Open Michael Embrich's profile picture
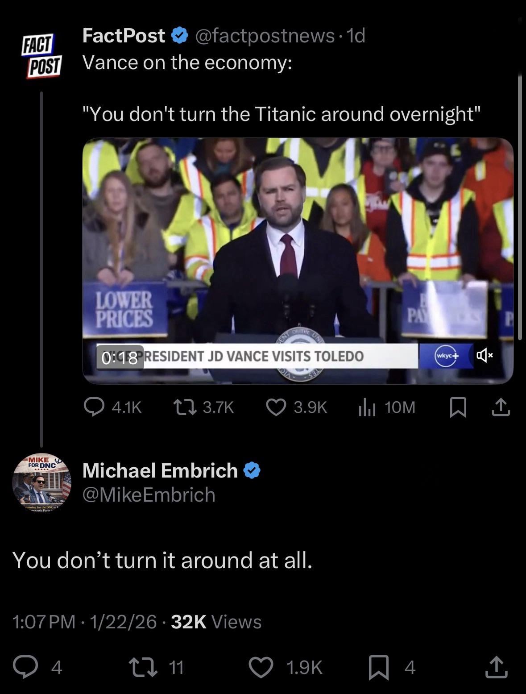Image resolution: width=526 pixels, height=694 pixels. [41, 482]
